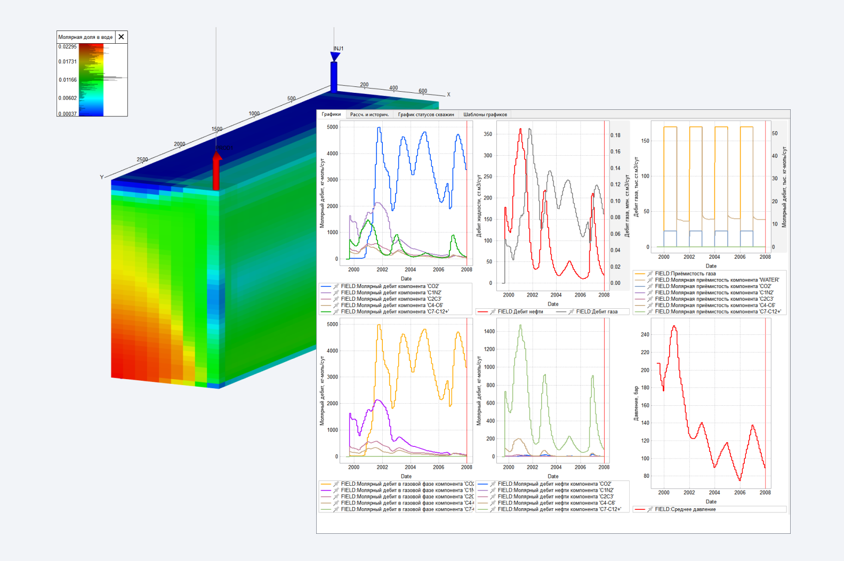This screenshot has height=561, width=844.
Task: Click the pin icon for gas-phase C1N molar rate
Action: tap(336, 491)
